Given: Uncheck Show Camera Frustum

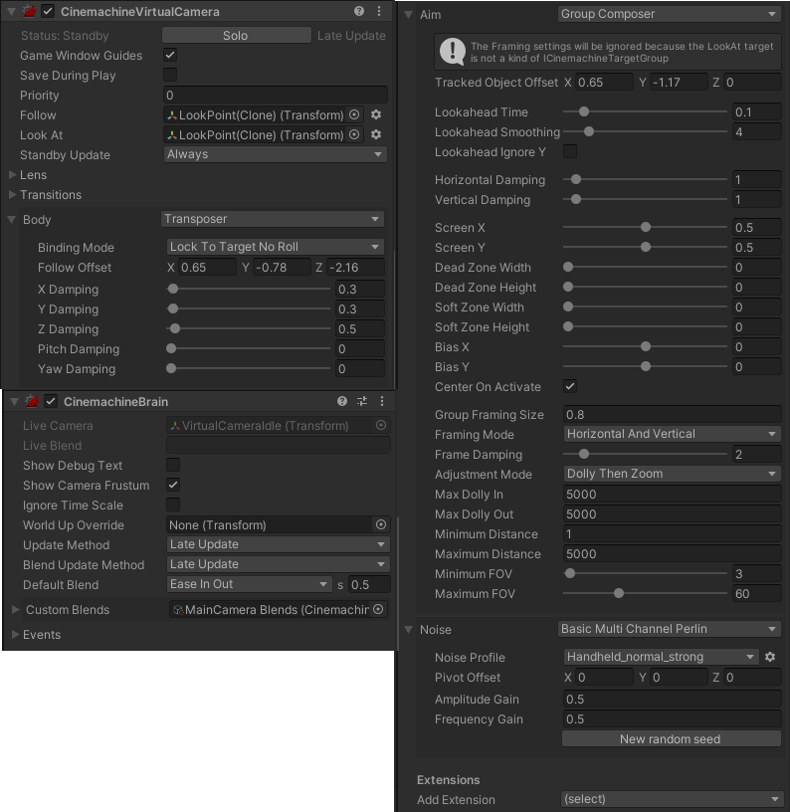Looking at the screenshot, I should tap(173, 485).
